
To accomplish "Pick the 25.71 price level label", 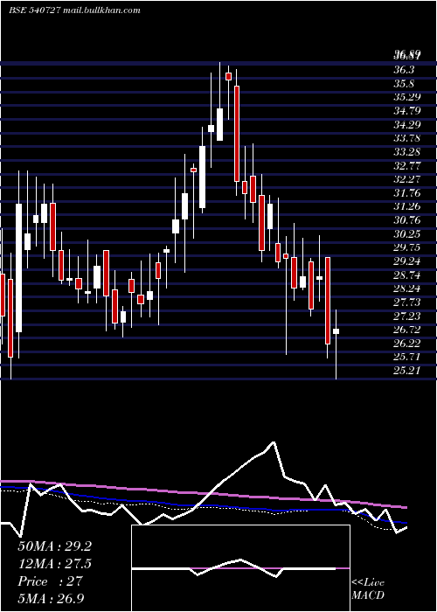I will [x=407, y=357].
